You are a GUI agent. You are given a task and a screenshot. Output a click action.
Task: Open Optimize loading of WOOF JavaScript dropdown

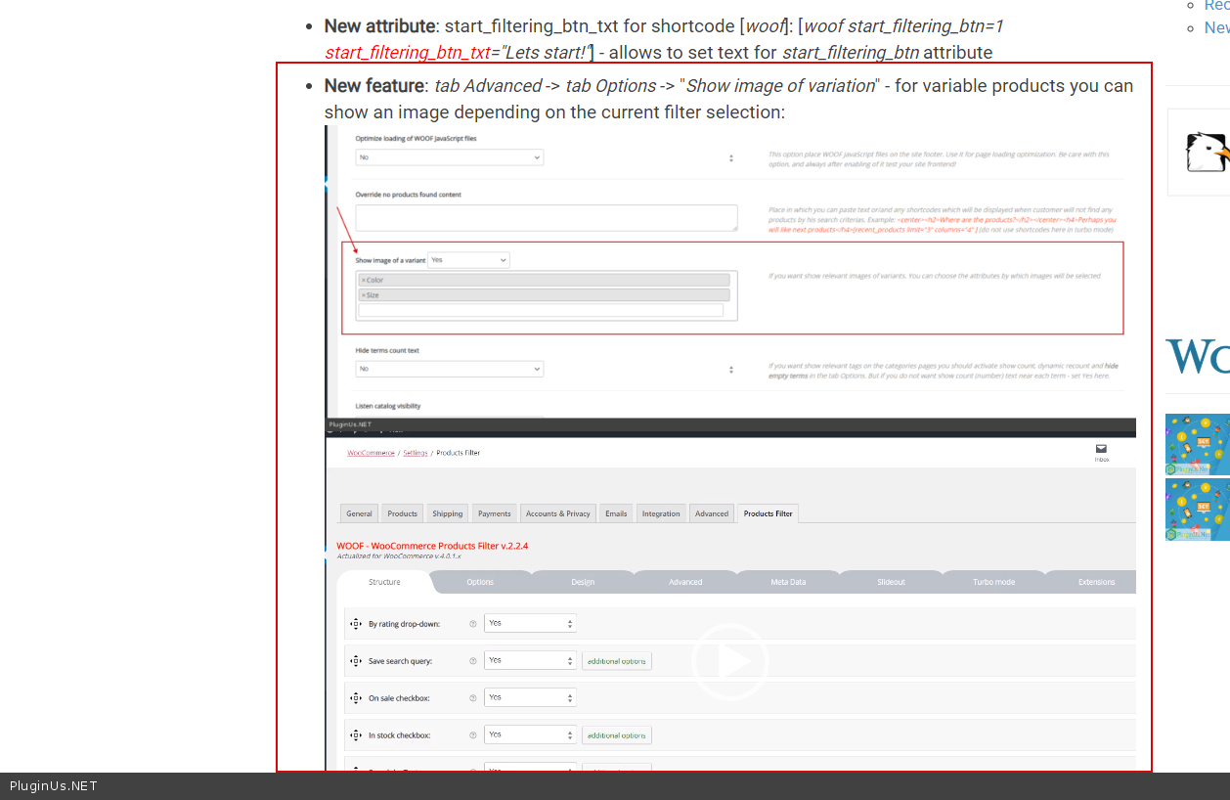click(449, 157)
